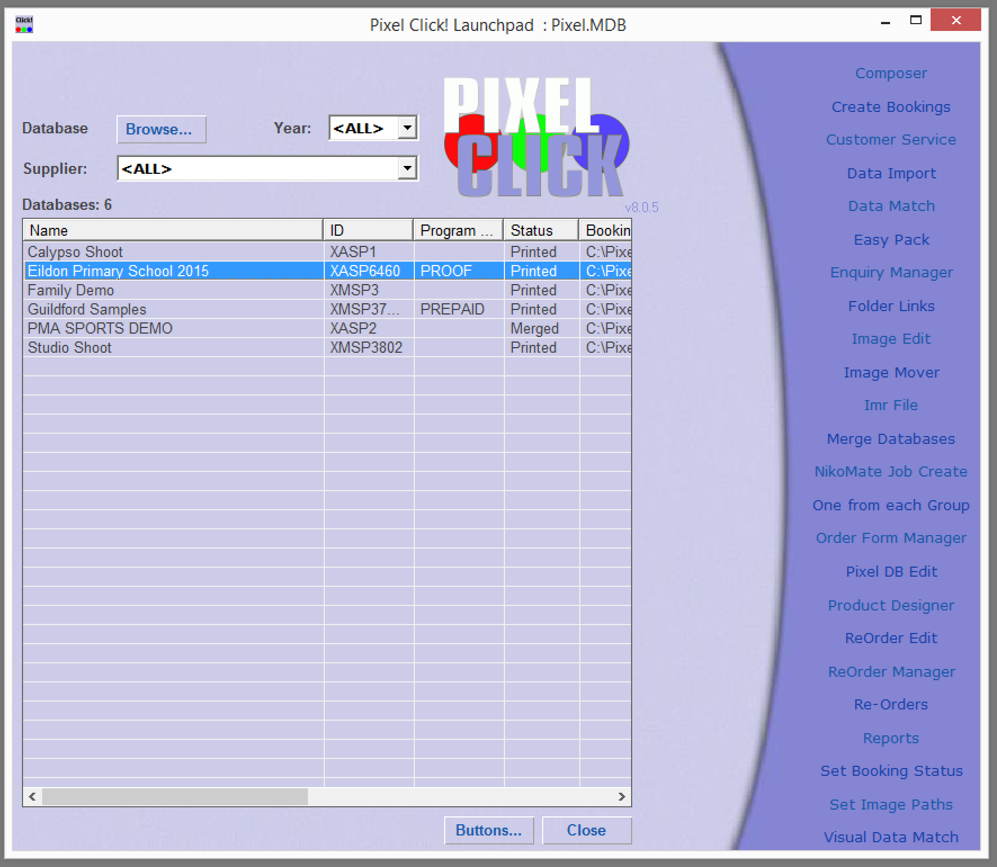This screenshot has height=867, width=997.
Task: Open Data Import tool
Action: (x=891, y=173)
